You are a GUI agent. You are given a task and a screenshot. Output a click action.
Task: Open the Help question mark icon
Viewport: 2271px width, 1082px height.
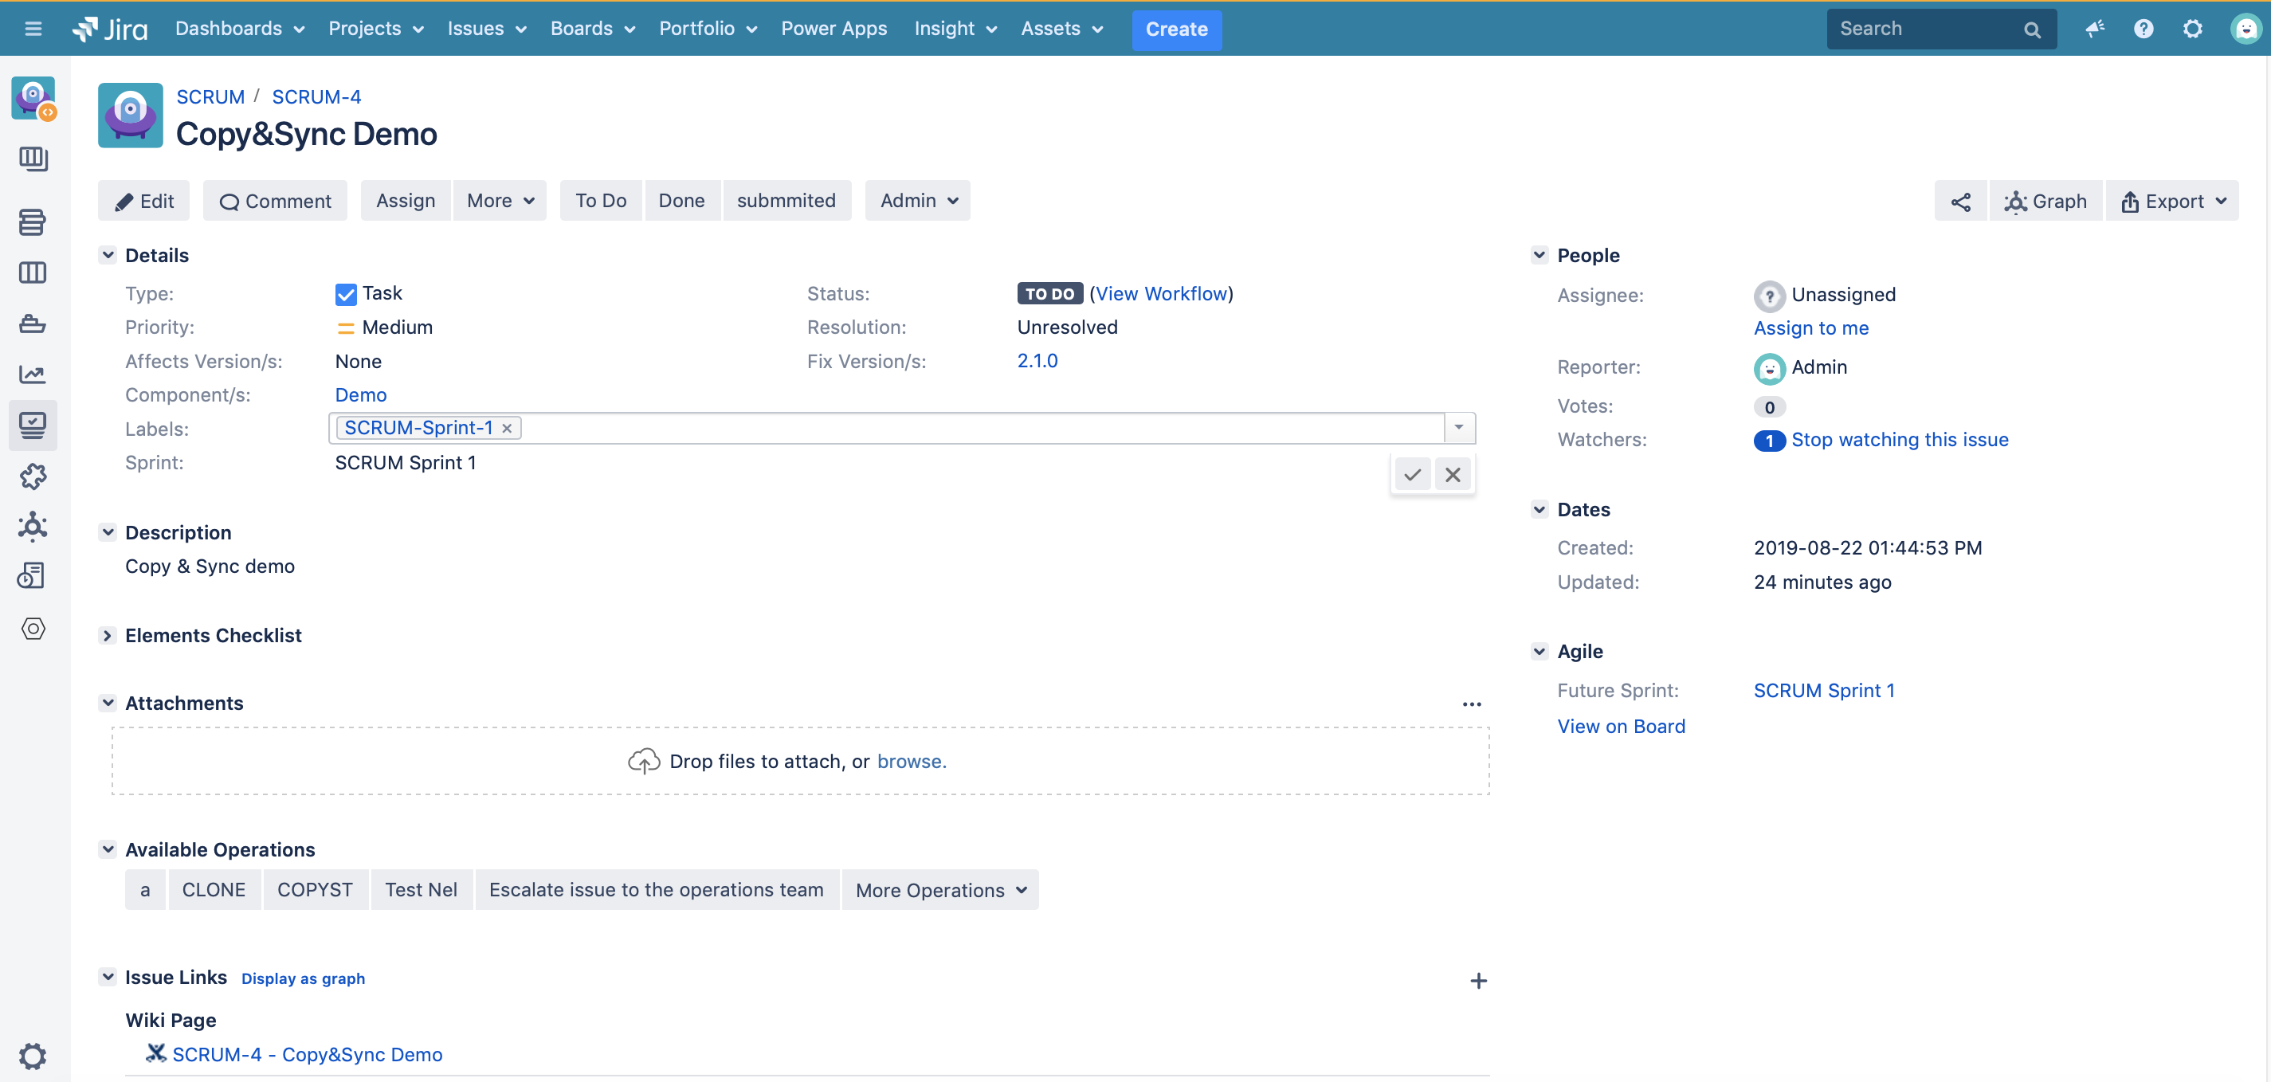pyautogui.click(x=2144, y=28)
